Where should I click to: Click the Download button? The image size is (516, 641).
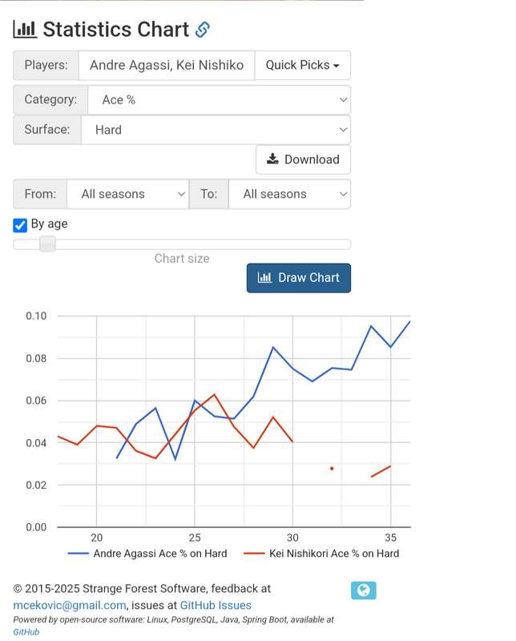(304, 159)
